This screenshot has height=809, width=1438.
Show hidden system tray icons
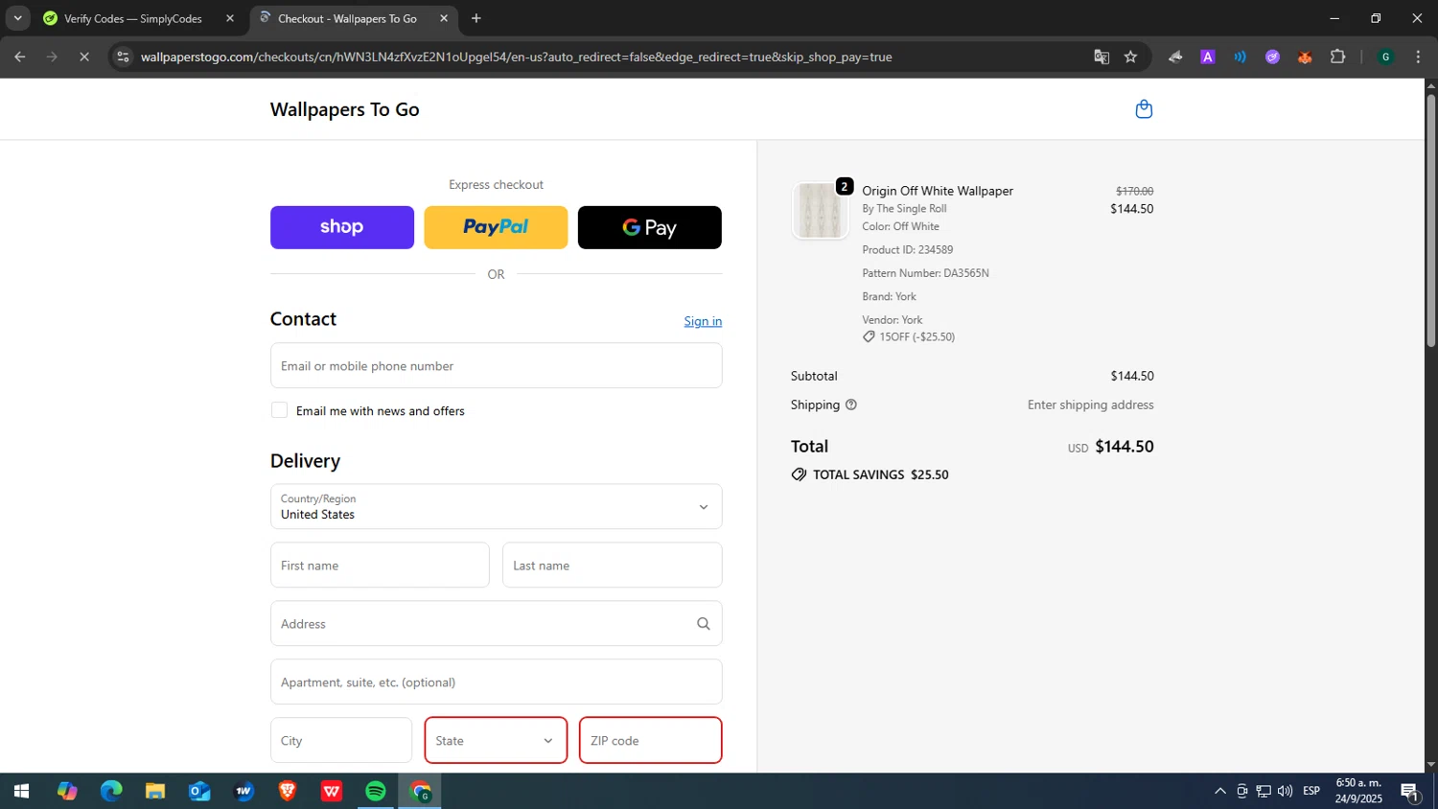click(1219, 791)
